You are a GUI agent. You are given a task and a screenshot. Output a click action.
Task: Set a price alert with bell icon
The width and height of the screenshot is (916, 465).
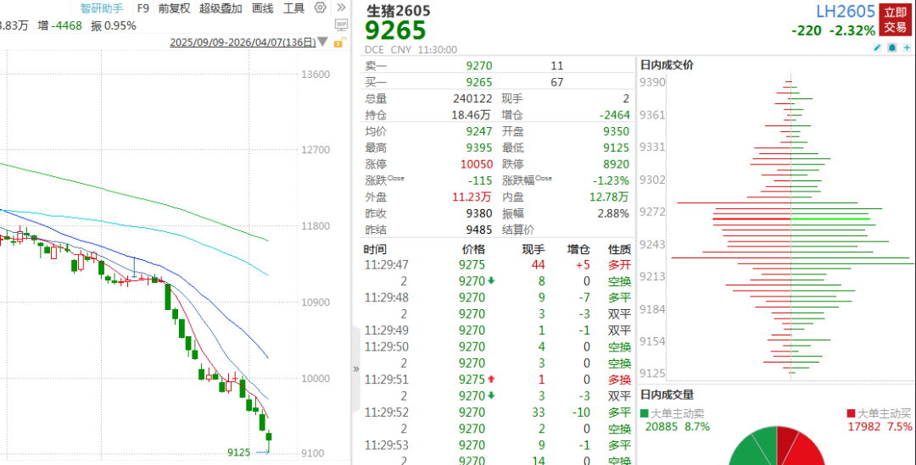(x=891, y=48)
